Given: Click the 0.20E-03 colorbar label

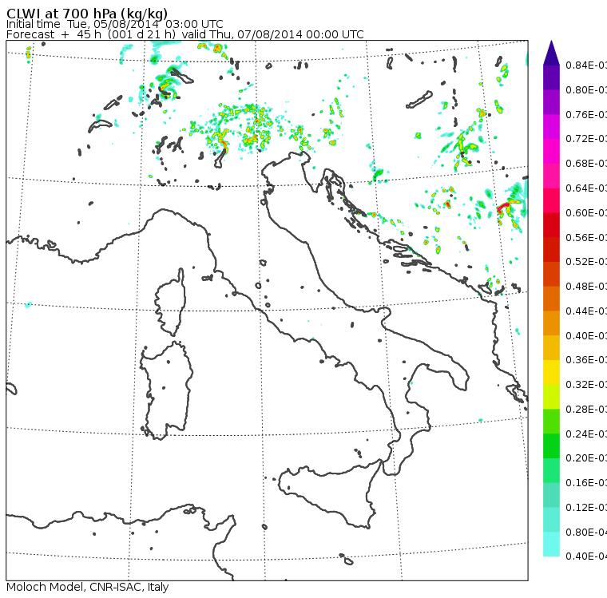Looking at the screenshot, I should pyautogui.click(x=586, y=458).
